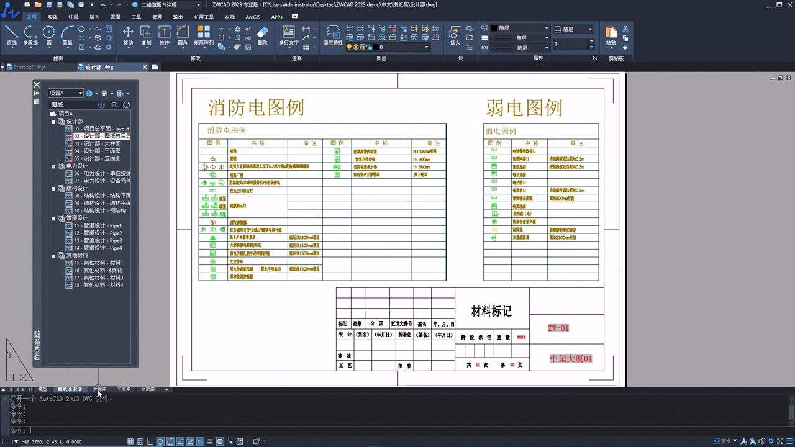Open the workspace 二维草图与注释 dropdown
This screenshot has height=447, width=795.
tap(166, 5)
